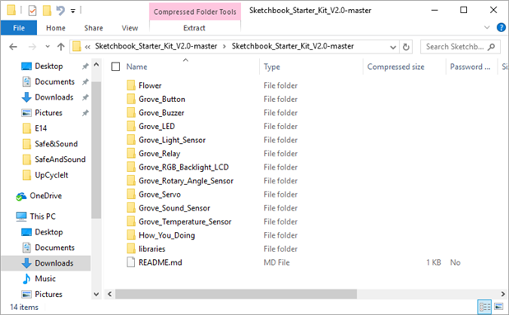Select the Grove_Buzzer folder
This screenshot has height=315, width=509.
(x=155, y=113)
